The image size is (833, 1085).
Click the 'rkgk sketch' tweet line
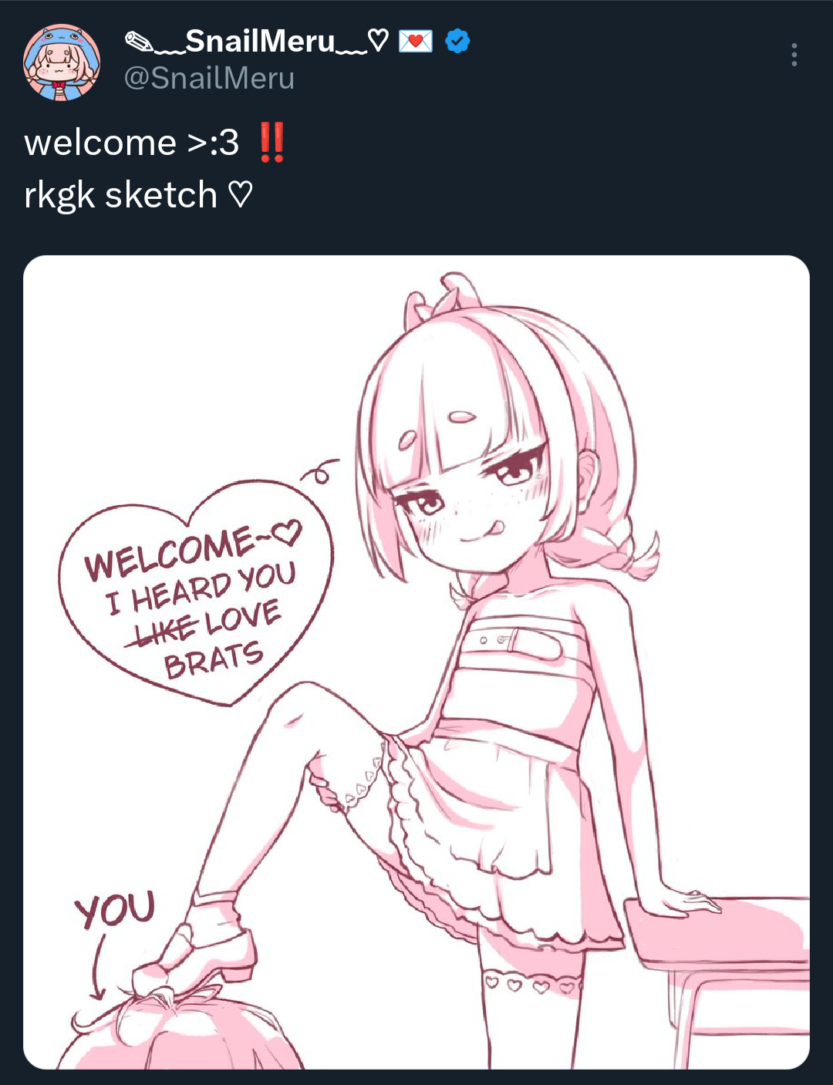(120, 194)
